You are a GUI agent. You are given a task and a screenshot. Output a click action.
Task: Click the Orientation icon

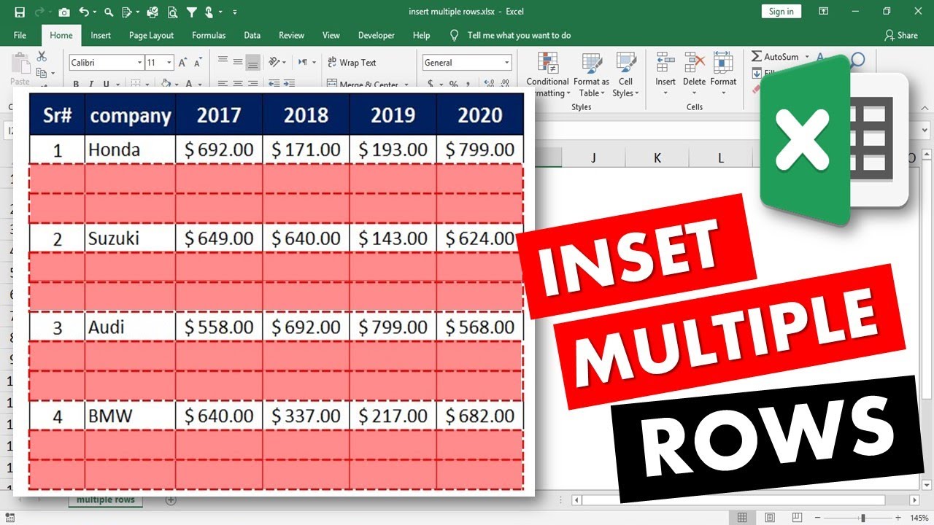[274, 62]
